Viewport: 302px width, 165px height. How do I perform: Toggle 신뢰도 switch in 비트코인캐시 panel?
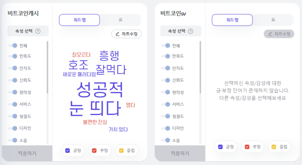pyautogui.click(x=13, y=80)
